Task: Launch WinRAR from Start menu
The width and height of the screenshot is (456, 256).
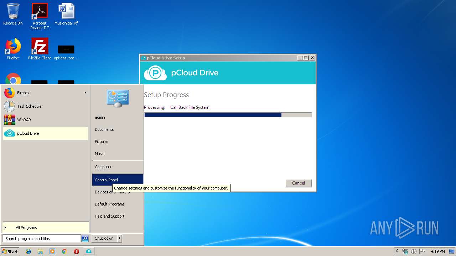Action: (x=46, y=120)
